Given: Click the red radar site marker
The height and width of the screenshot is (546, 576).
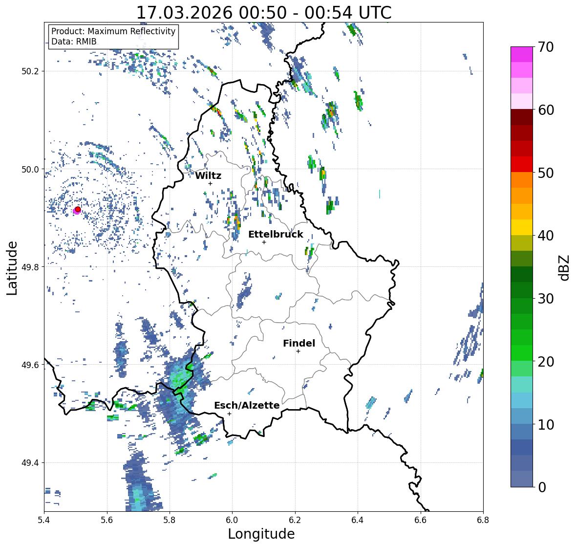Looking at the screenshot, I should click(78, 209).
